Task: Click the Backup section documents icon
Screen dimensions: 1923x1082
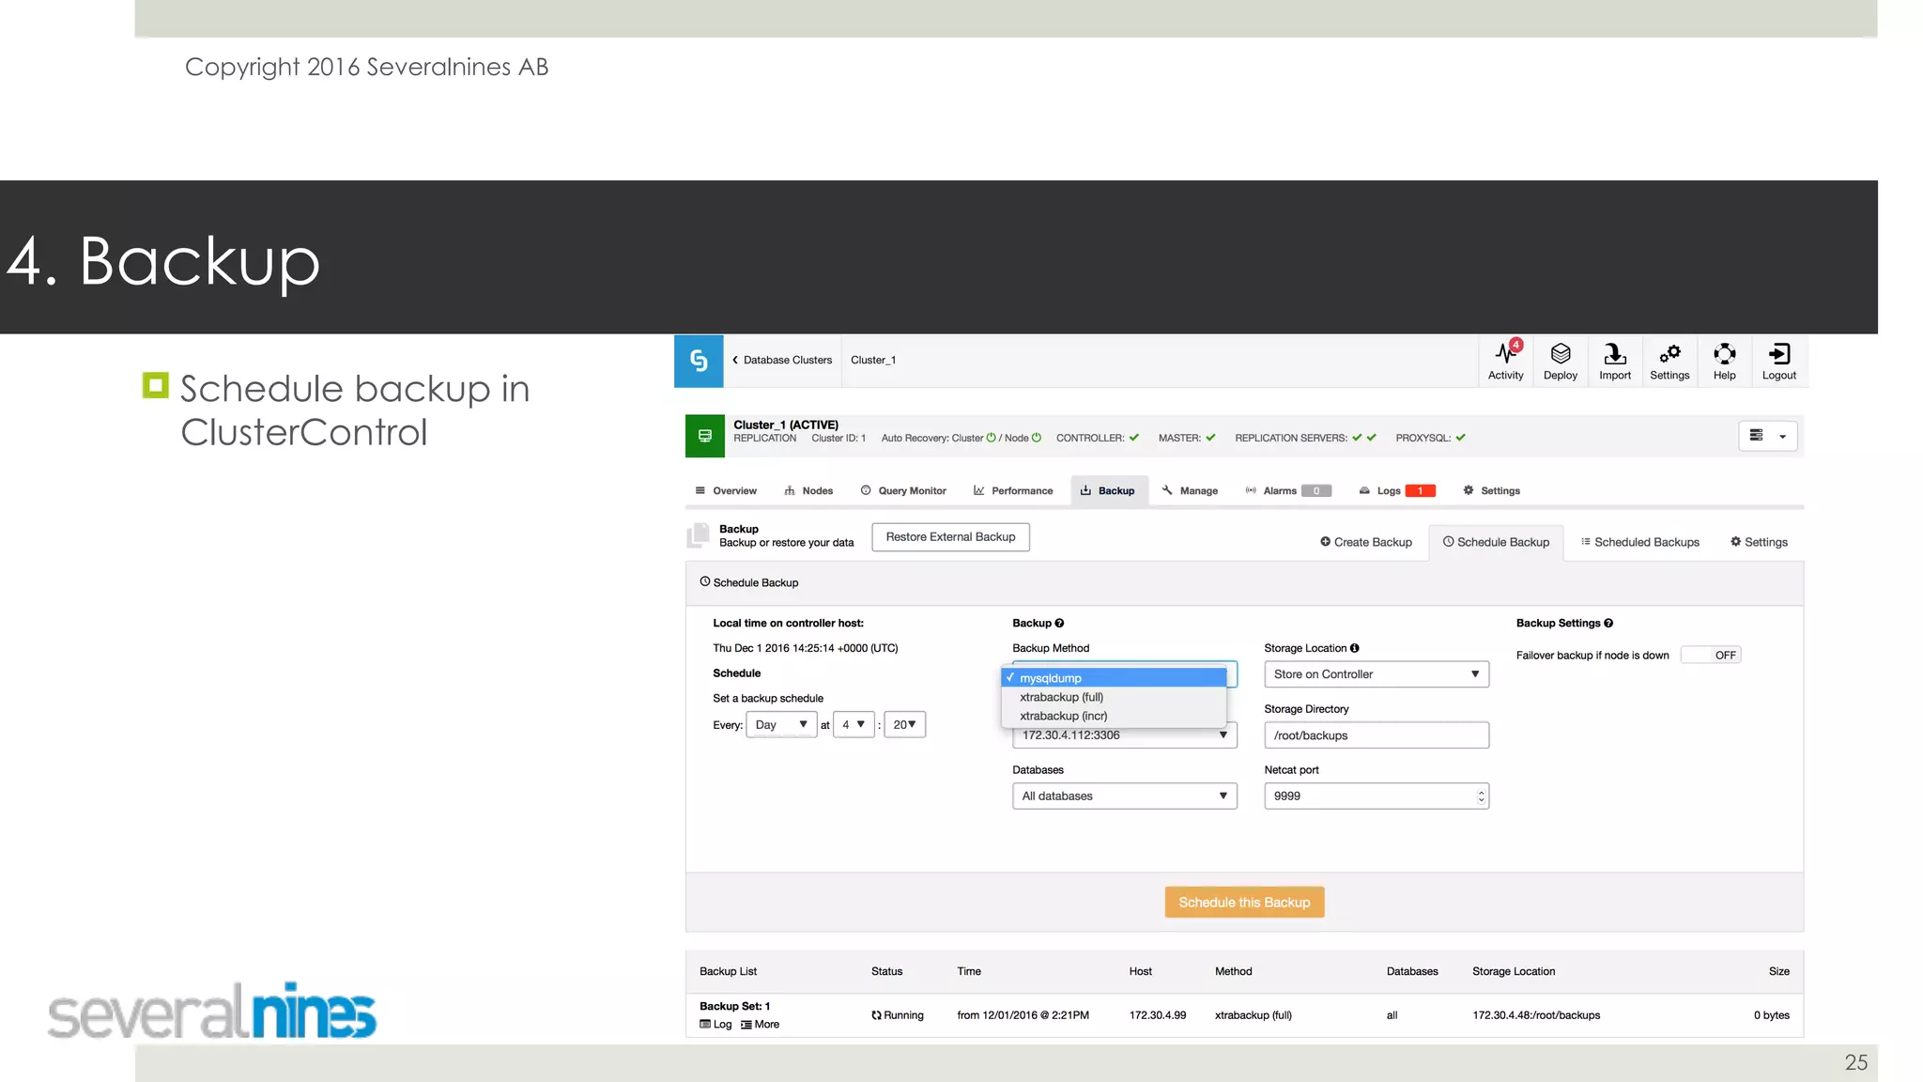Action: (x=699, y=535)
